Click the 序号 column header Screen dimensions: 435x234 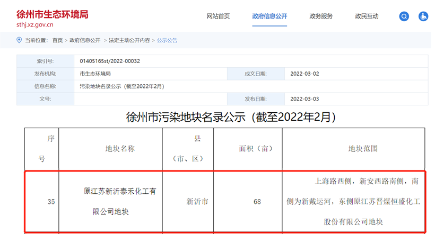tap(41, 149)
